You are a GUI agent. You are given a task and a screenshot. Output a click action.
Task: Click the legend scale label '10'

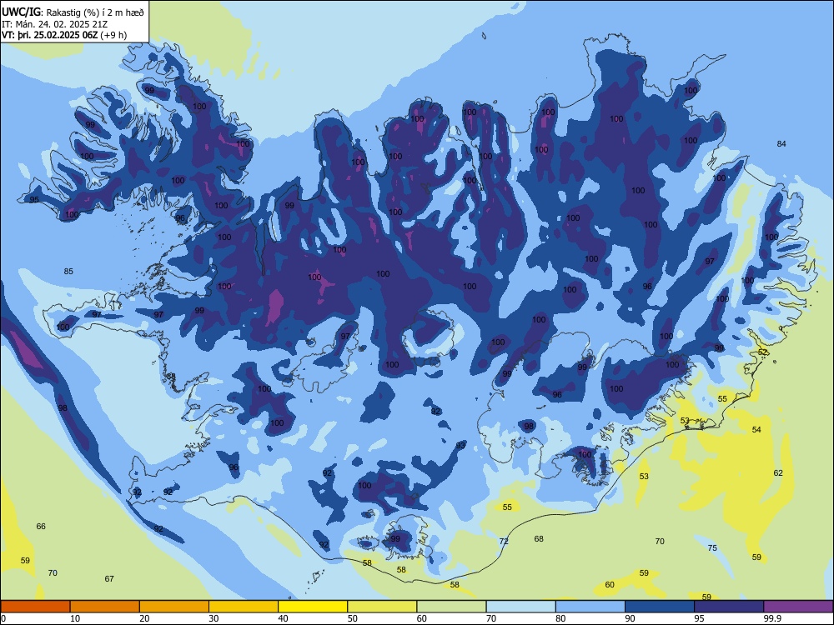(x=75, y=618)
